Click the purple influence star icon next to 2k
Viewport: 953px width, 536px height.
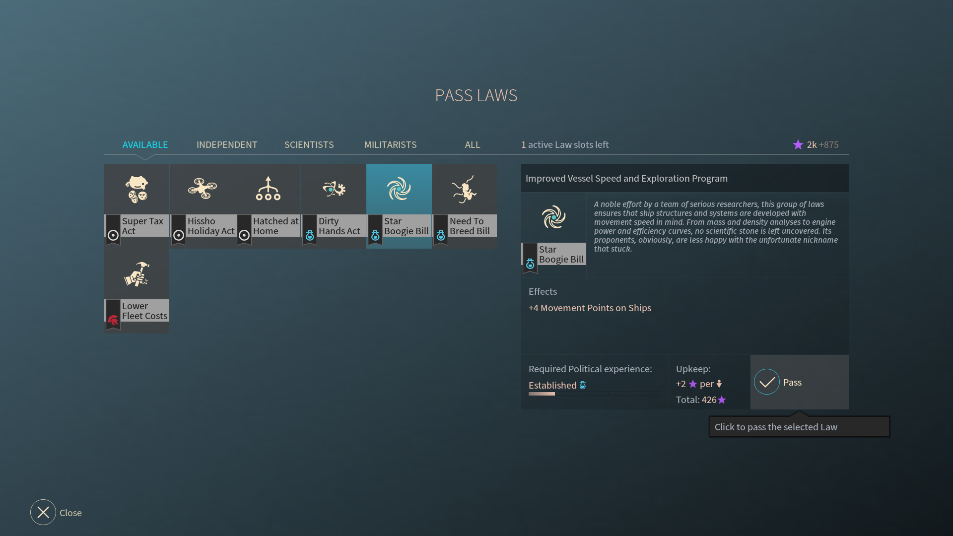[x=798, y=145]
